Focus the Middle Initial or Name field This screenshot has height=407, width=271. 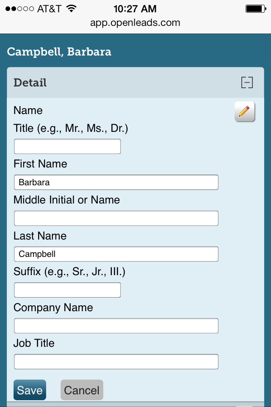click(116, 218)
